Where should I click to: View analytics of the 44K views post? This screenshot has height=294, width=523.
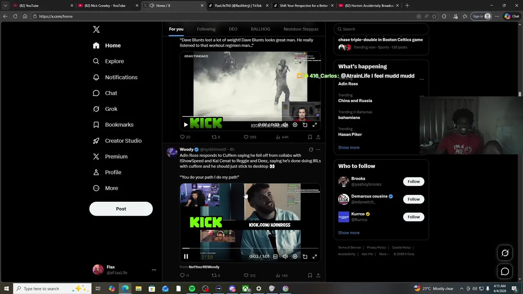tap(282, 137)
